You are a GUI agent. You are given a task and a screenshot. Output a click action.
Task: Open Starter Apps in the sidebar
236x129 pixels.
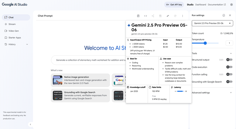[16, 38]
